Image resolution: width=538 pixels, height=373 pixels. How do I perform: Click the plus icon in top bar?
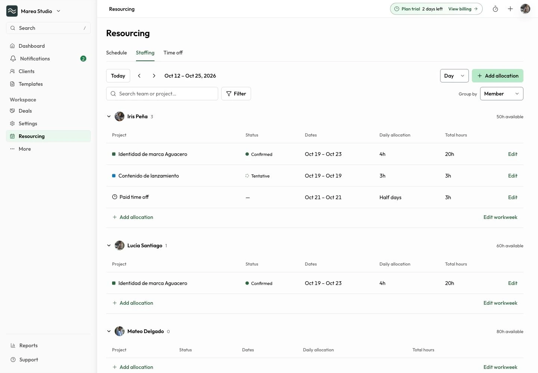tap(510, 9)
